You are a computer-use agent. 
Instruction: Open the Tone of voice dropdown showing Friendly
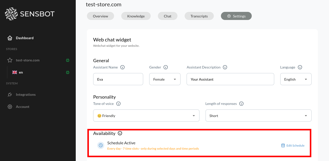[146, 116]
